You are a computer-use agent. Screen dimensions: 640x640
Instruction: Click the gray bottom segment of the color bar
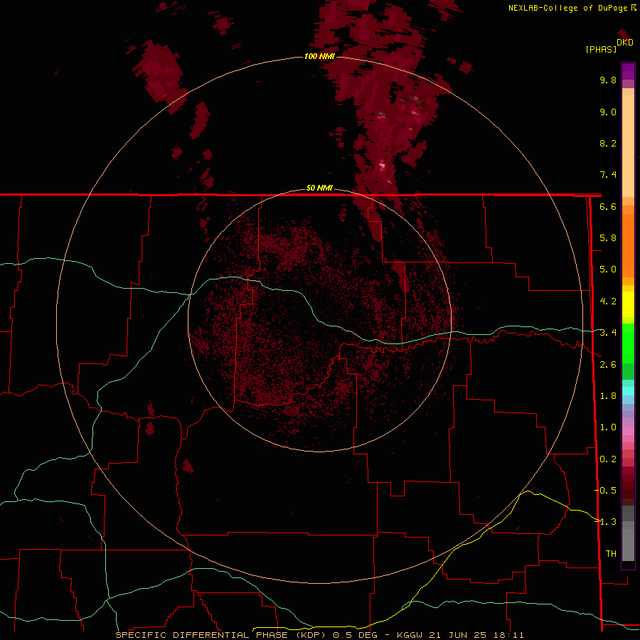pos(628,545)
